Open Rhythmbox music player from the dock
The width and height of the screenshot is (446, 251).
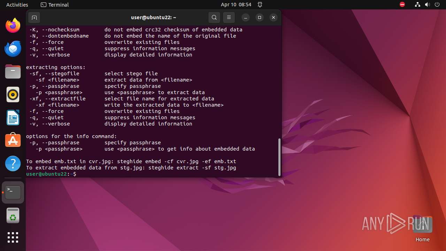tap(13, 95)
